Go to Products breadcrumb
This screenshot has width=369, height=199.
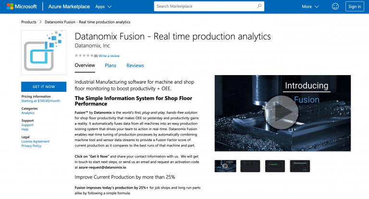tap(29, 22)
